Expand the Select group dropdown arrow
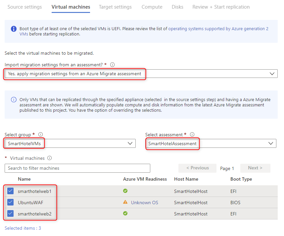 tap(130, 144)
